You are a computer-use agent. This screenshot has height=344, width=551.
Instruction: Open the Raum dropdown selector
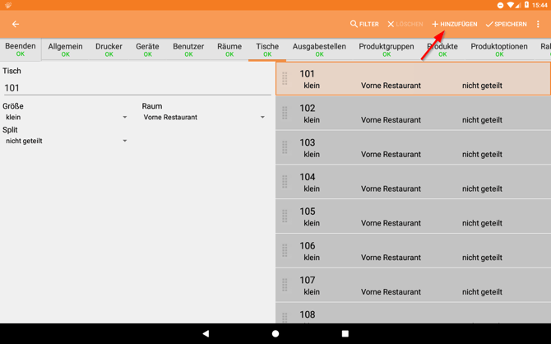click(204, 118)
